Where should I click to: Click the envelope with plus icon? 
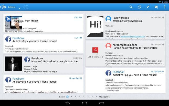point(156,7)
